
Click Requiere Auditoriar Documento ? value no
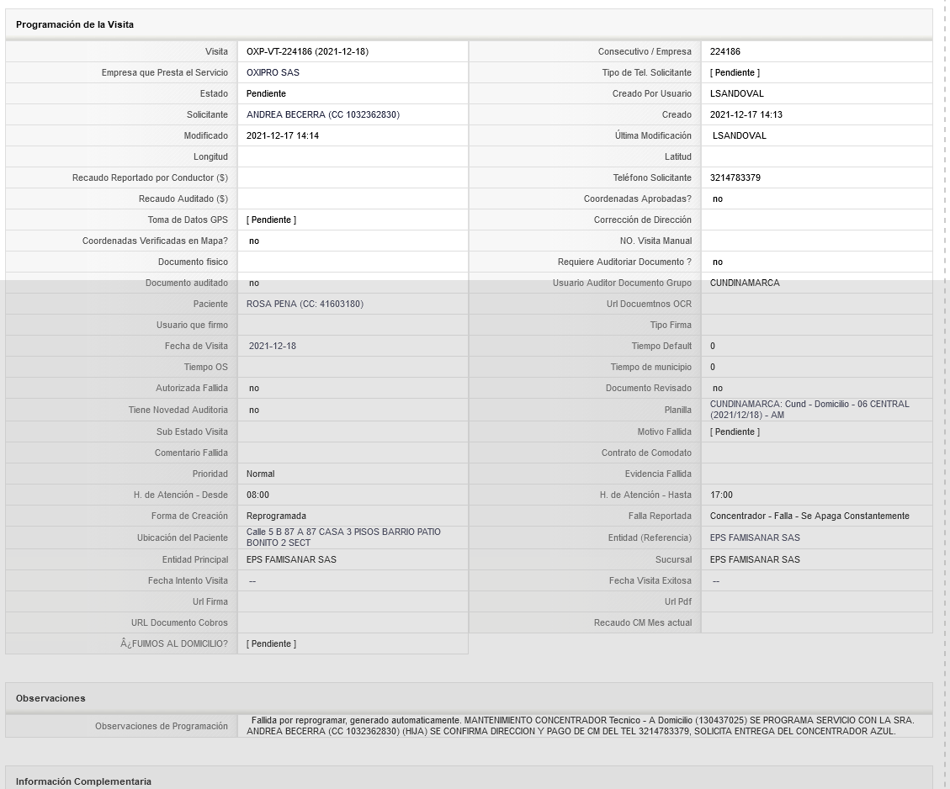click(718, 262)
